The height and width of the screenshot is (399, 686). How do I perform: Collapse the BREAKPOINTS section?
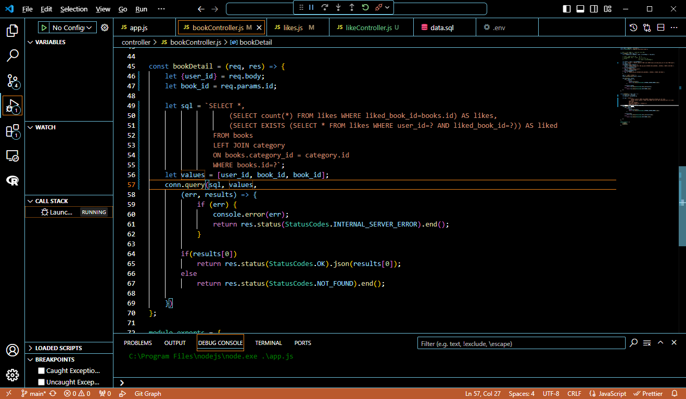pyautogui.click(x=69, y=360)
